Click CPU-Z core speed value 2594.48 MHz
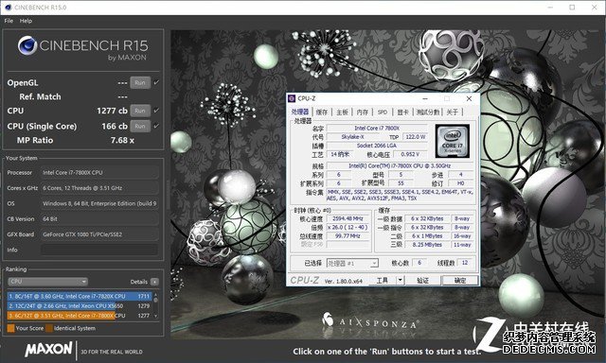The height and width of the screenshot is (363, 606). pos(348,218)
